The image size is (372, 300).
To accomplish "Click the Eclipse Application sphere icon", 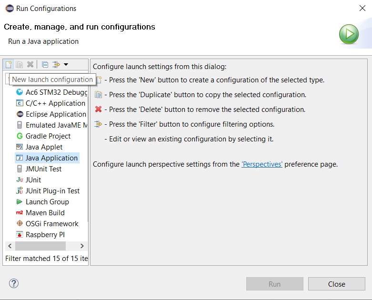I will [20, 114].
